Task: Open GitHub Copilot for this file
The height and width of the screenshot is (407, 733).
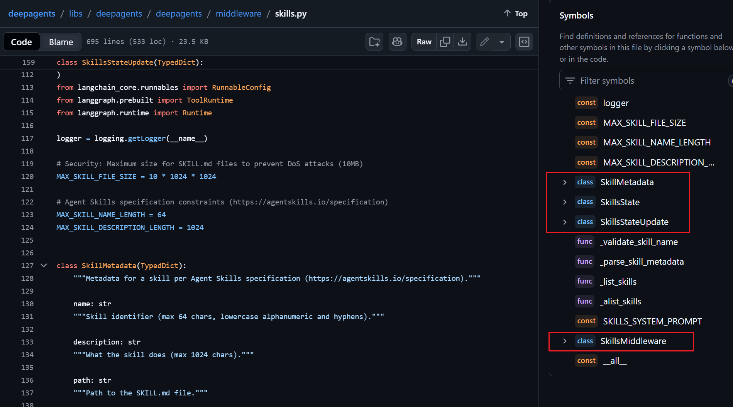Action: pos(397,42)
